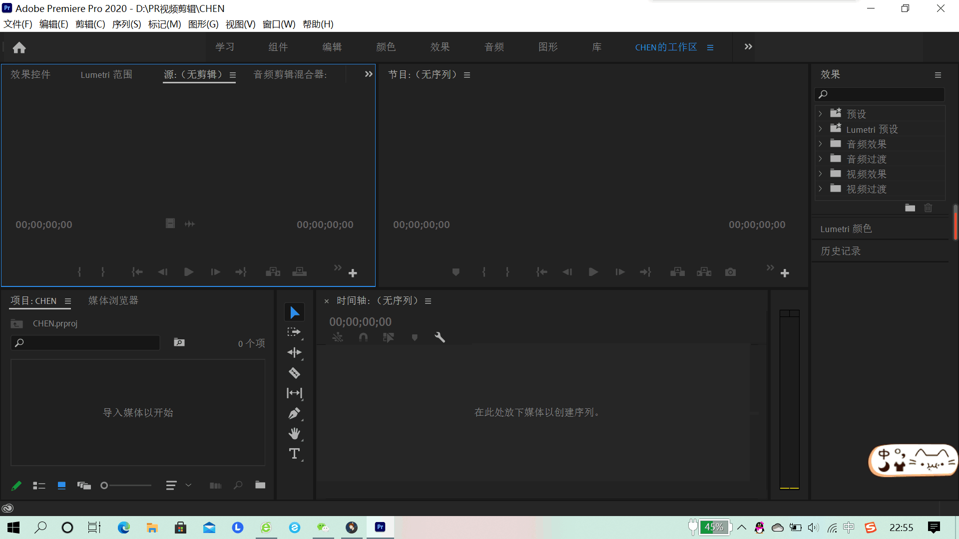Click Lift button in Program monitor
Image resolution: width=959 pixels, height=539 pixels.
pos(677,272)
